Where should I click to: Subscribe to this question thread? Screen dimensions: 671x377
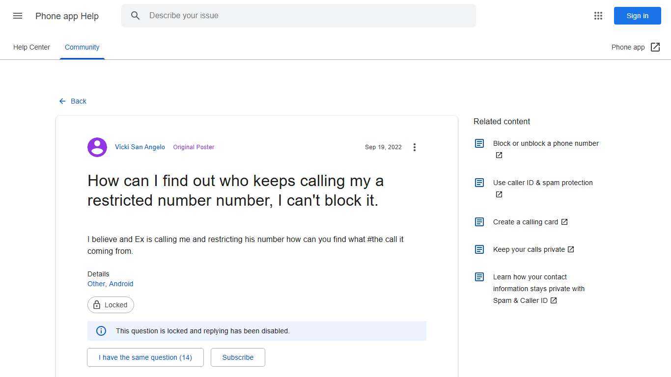(238, 357)
